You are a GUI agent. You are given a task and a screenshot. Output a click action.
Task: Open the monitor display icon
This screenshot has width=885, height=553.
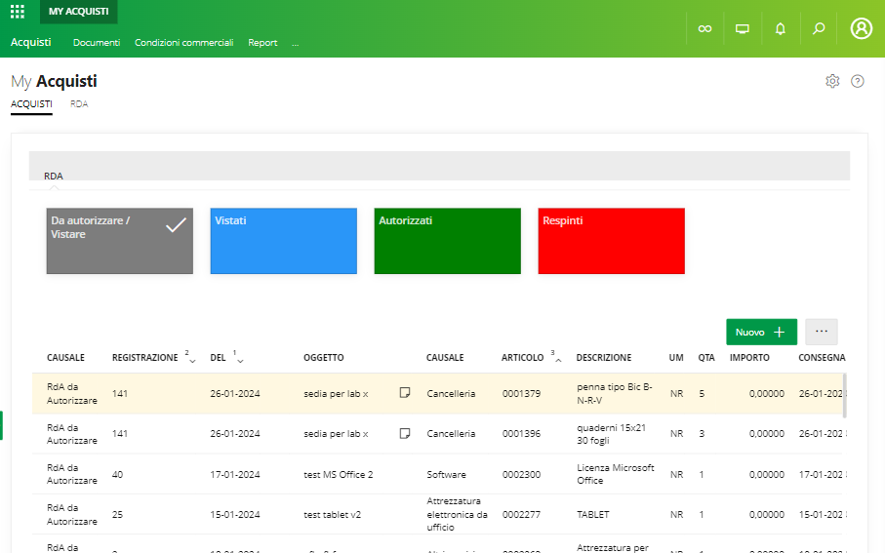pos(743,29)
